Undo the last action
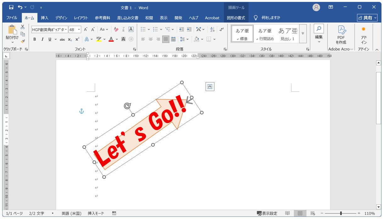This screenshot has width=384, height=219. [20, 7]
